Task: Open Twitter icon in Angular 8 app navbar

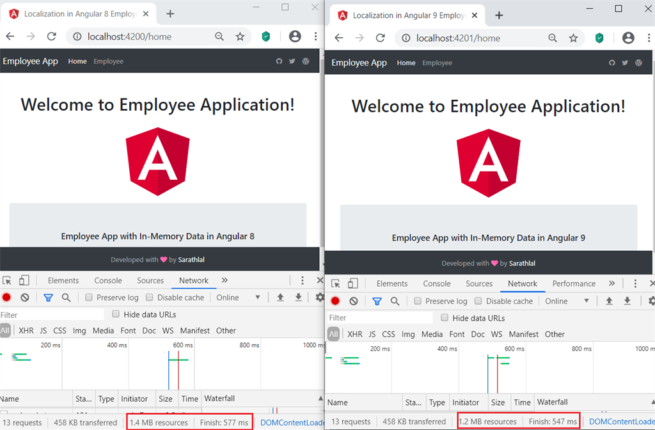Action: [292, 61]
